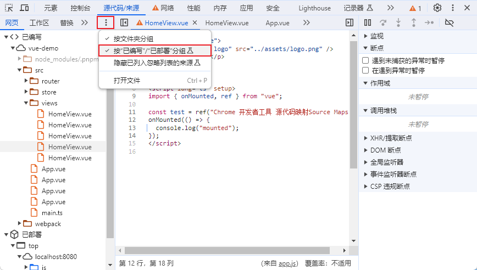Deactivate breakpoints icon
The width and height of the screenshot is (477, 270).
pos(450,22)
